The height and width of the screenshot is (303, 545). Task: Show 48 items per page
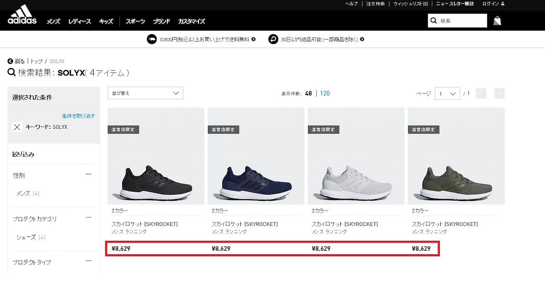tap(309, 93)
